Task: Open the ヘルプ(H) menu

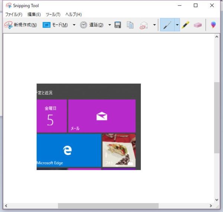Action: click(73, 15)
